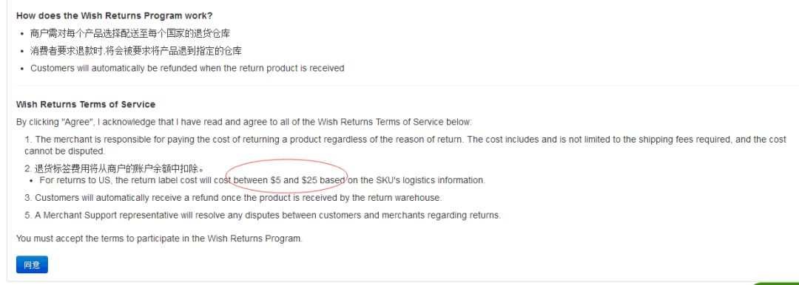Image resolution: width=799 pixels, height=285 pixels.
Task: Click the words 'Wish Returns Program' in final sentence
Action: (254, 238)
